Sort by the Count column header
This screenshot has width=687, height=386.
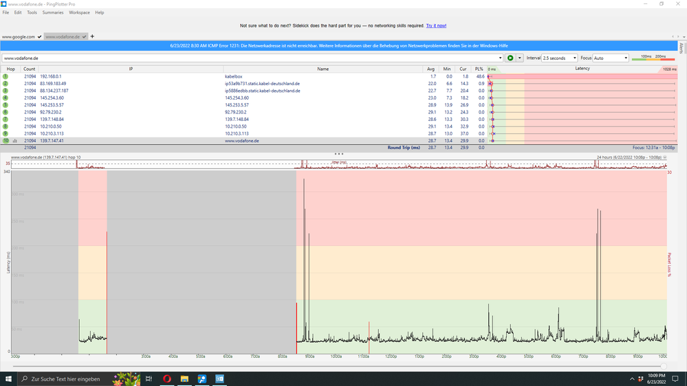coord(30,69)
